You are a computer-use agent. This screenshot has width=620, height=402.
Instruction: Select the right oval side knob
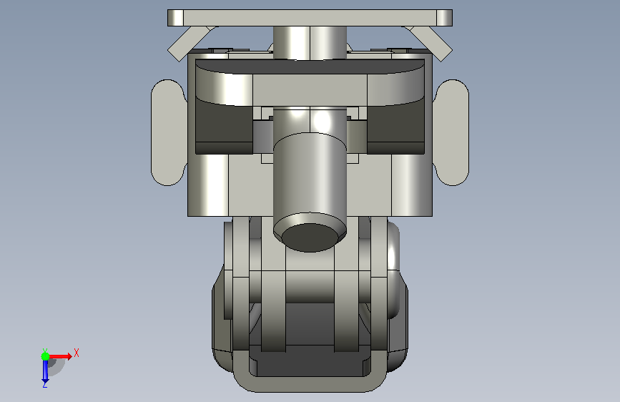(x=451, y=132)
